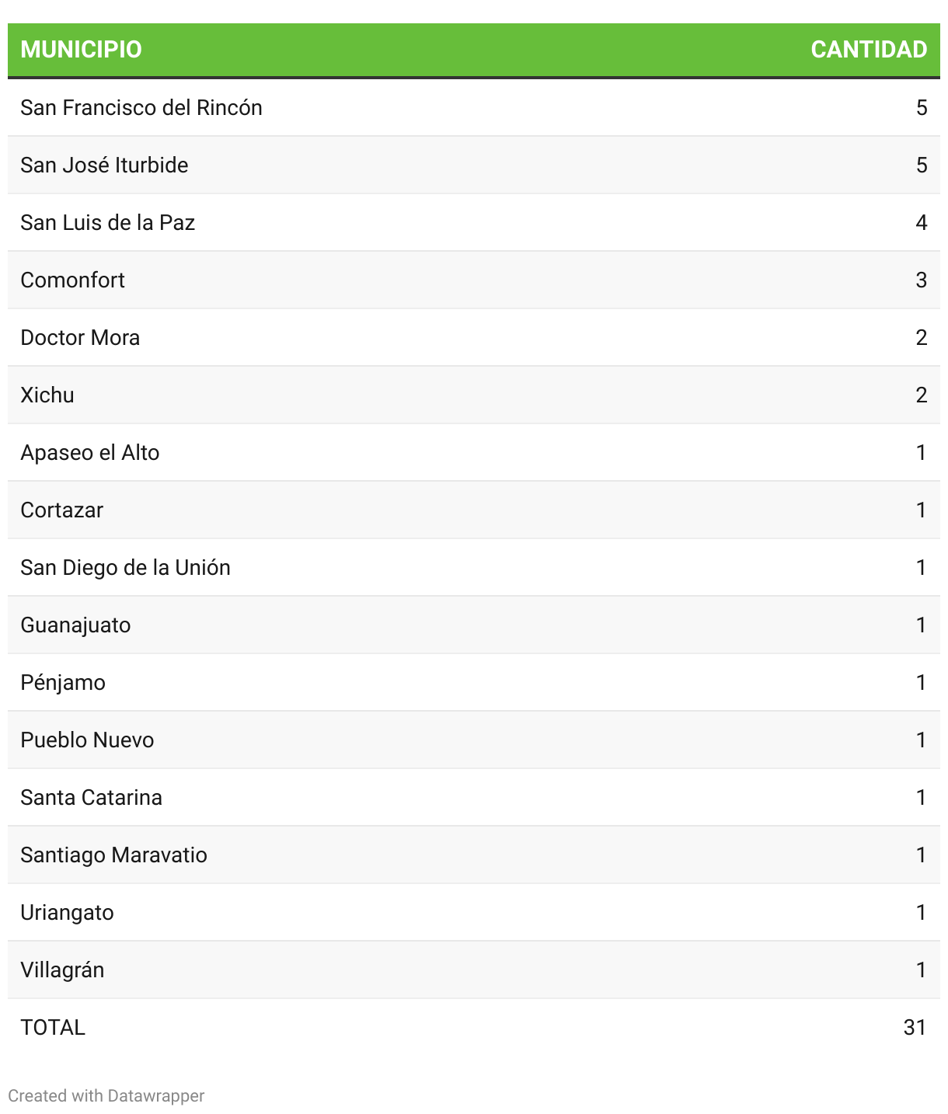Select the Guanajuato row

[x=75, y=625]
